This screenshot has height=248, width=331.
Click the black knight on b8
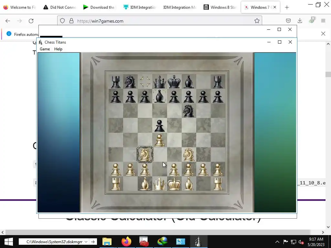coord(130,82)
